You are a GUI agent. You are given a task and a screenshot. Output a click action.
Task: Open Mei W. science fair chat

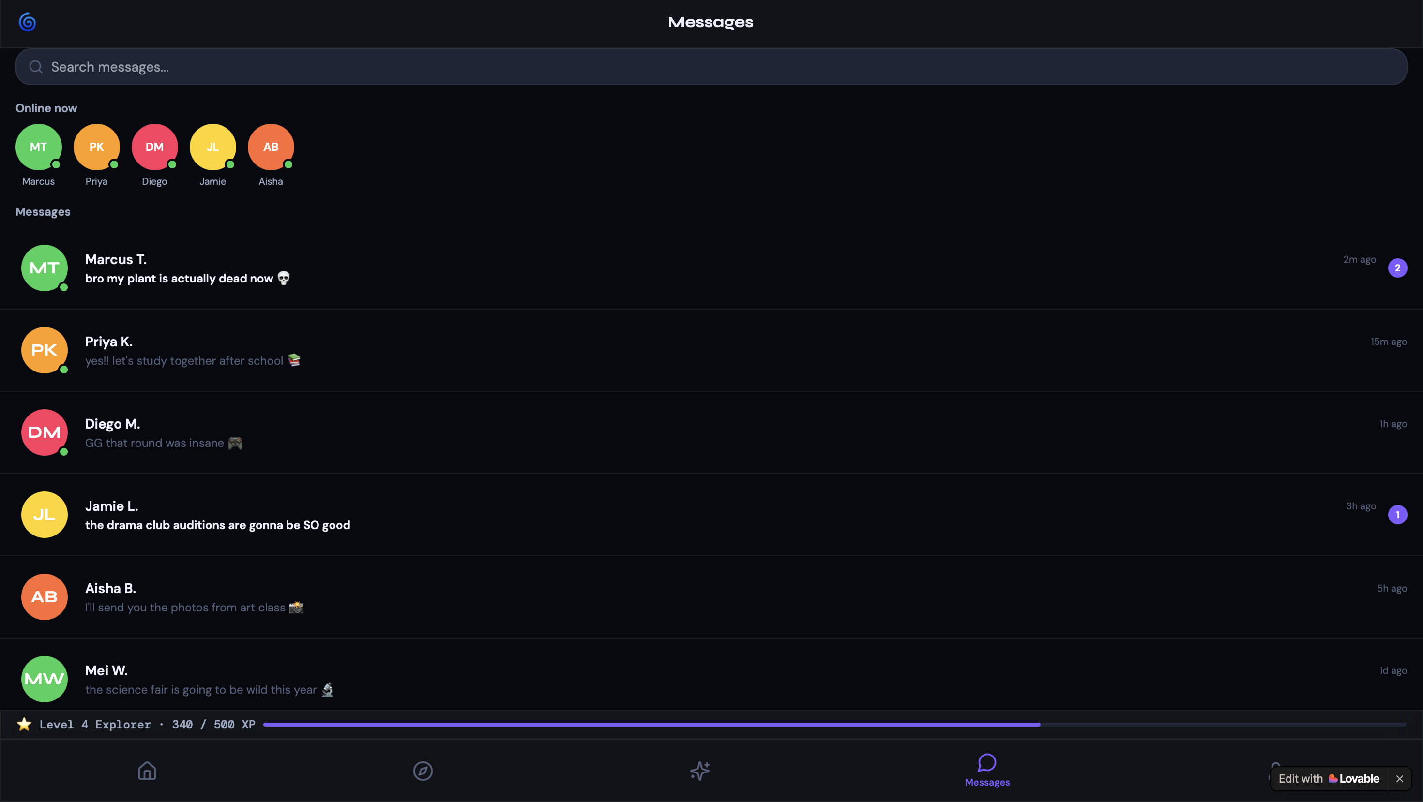click(x=663, y=680)
